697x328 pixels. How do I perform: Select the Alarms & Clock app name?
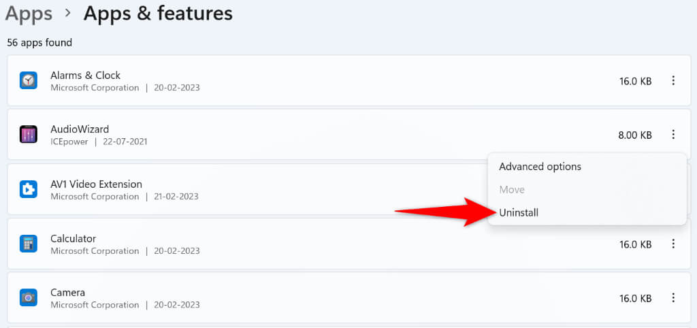tap(85, 75)
